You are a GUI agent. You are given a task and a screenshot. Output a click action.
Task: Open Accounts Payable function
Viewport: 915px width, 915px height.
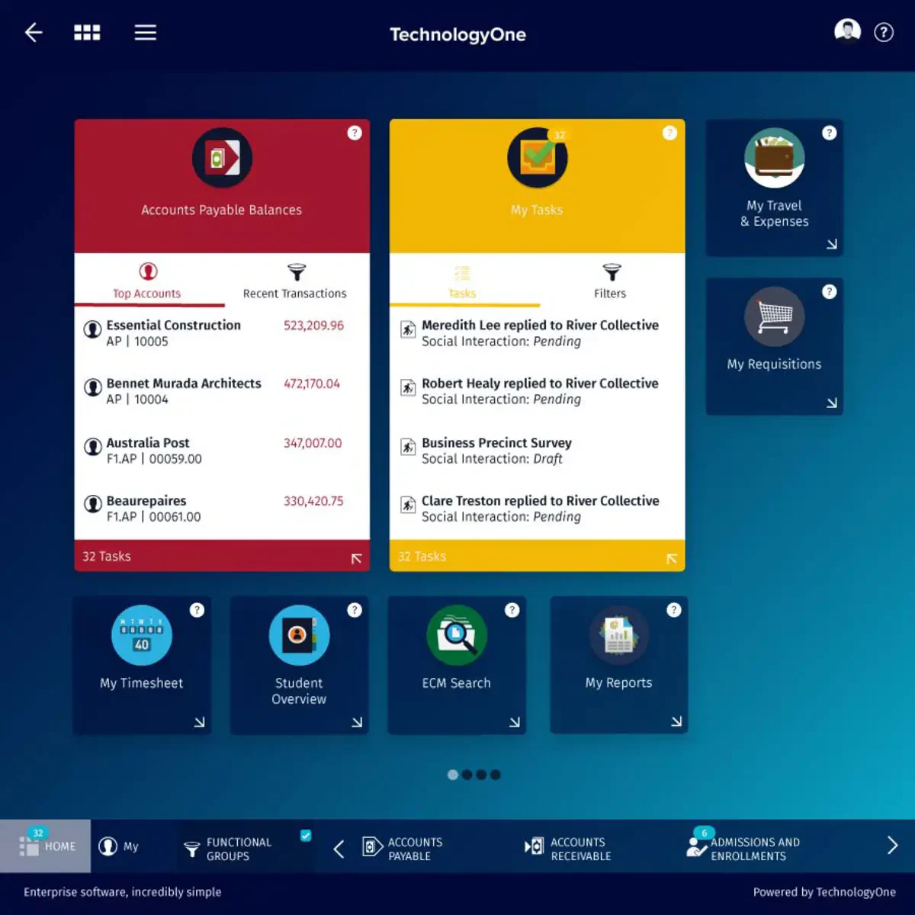(x=404, y=849)
